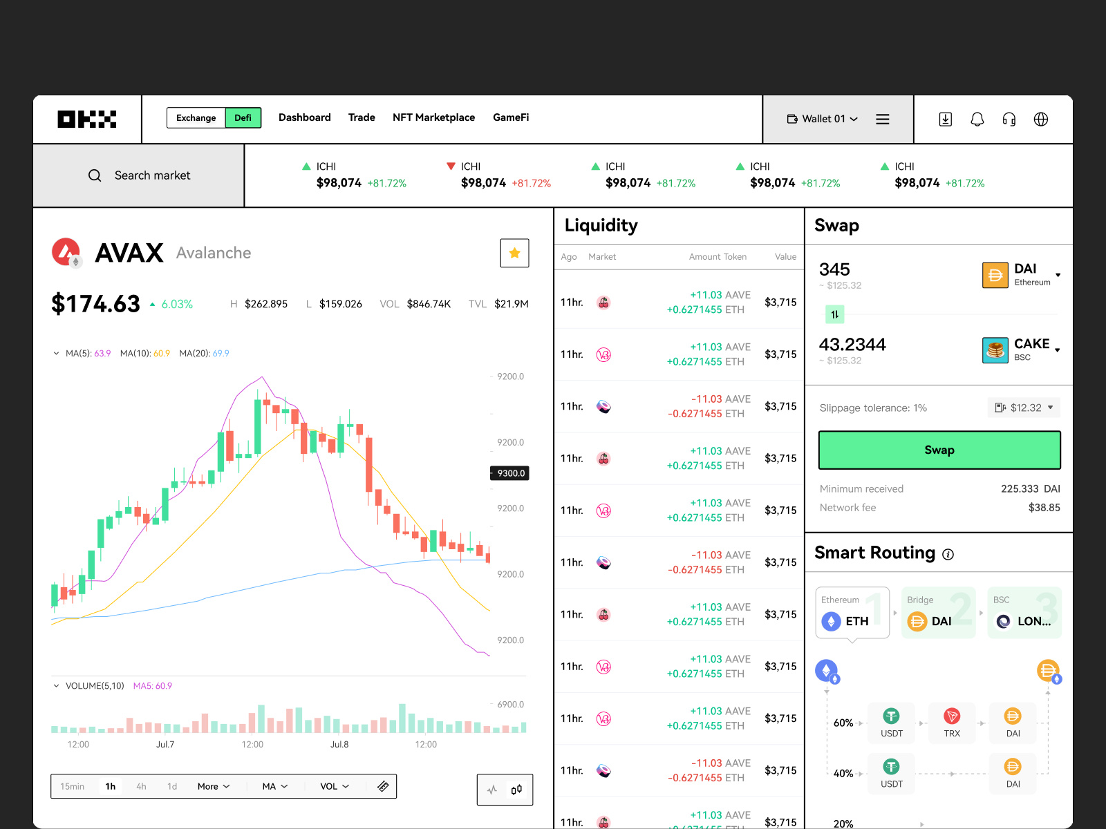Viewport: 1106px width, 829px height.
Task: Switch chart to candlestick view
Action: 517,790
